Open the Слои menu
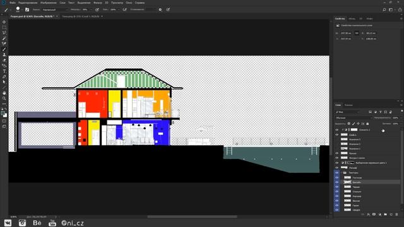Screen dimensions: 404x227 click(62, 3)
